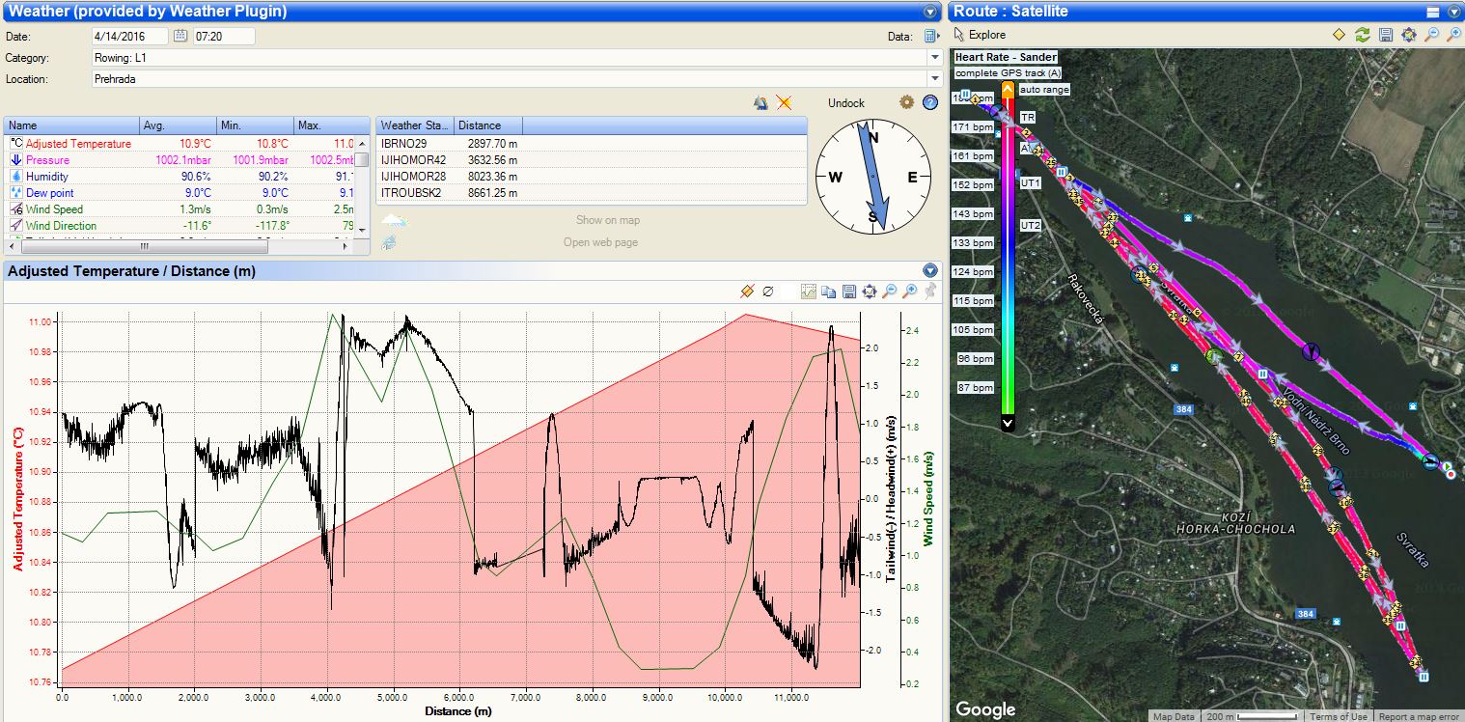Click the yellow diamond icon in Route toolbar
The height and width of the screenshot is (722, 1465).
[1339, 35]
